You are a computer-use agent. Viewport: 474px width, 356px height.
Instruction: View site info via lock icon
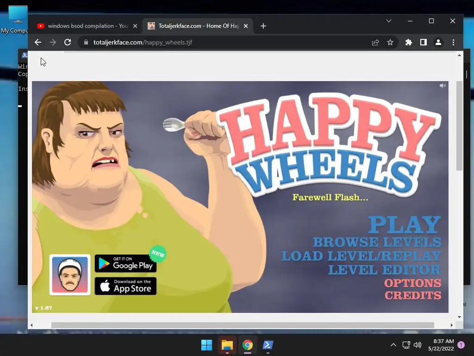click(x=86, y=42)
